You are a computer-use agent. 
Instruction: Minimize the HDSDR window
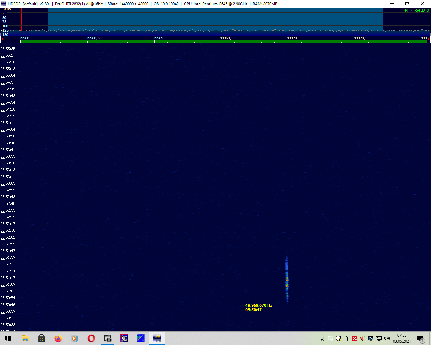coord(392,4)
